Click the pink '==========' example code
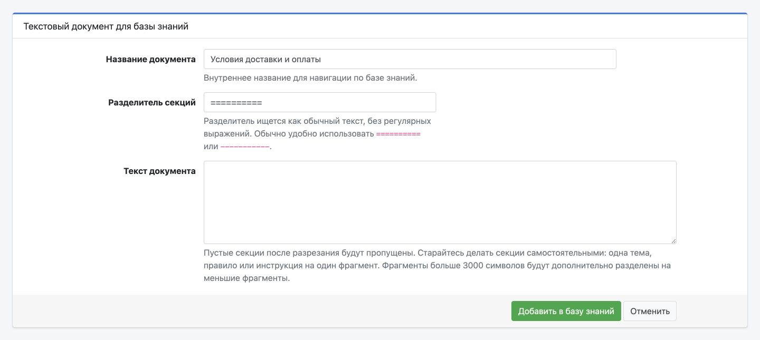760x340 pixels. click(398, 134)
